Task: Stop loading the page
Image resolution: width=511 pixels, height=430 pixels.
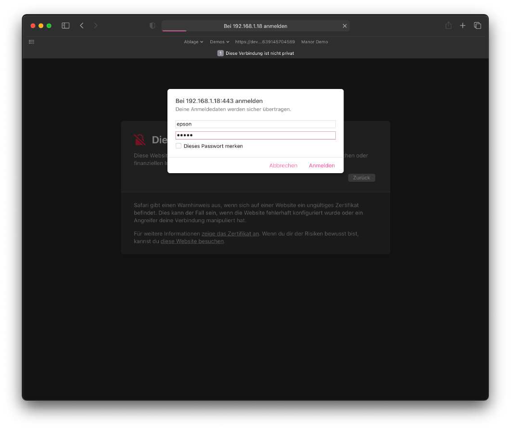Action: tap(345, 26)
